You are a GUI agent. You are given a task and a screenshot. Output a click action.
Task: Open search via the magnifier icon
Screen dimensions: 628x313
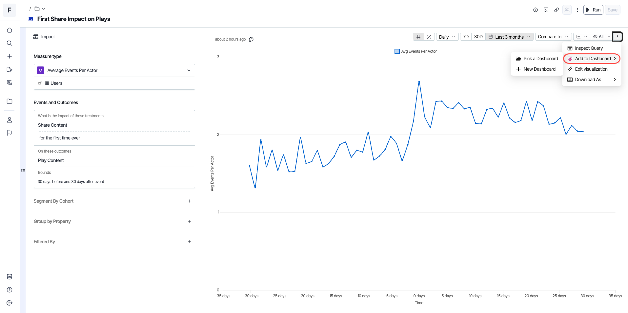click(10, 43)
